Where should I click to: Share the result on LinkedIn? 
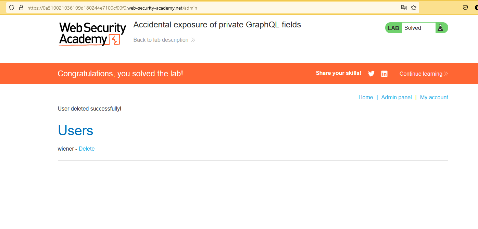pos(384,74)
